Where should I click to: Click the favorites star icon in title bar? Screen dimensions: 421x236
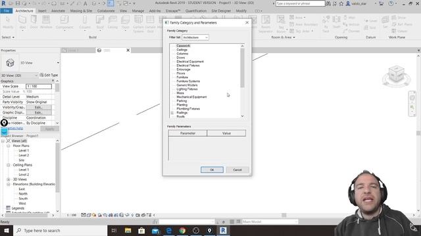pyautogui.click(x=341, y=3)
